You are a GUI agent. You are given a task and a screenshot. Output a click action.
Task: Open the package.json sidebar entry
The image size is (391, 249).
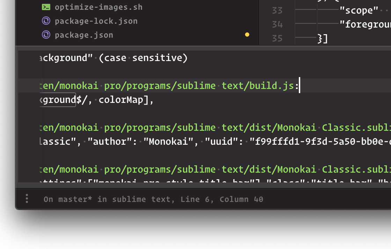pos(84,35)
